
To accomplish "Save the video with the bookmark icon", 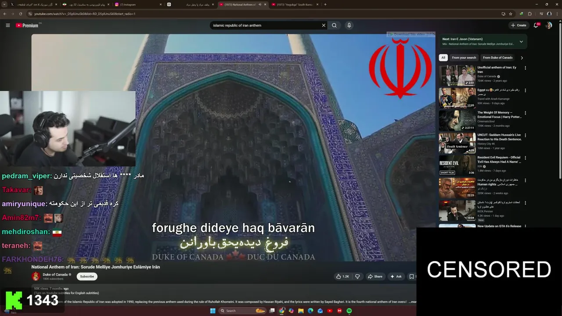I will click(411, 276).
